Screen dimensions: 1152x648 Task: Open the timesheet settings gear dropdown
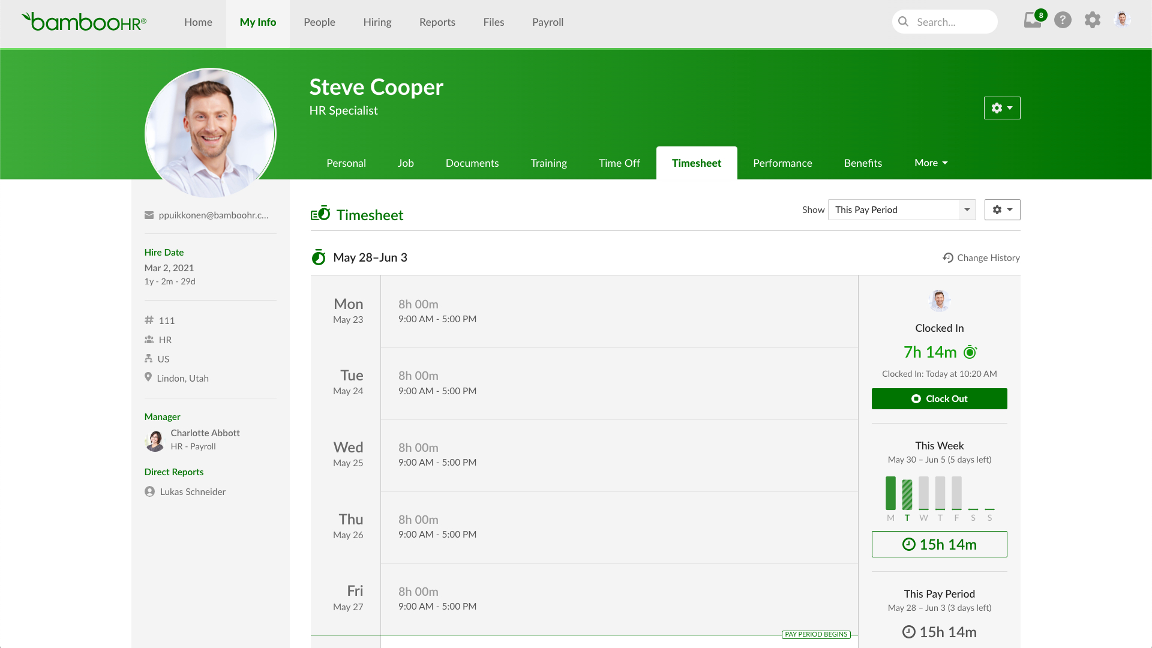[1001, 209]
